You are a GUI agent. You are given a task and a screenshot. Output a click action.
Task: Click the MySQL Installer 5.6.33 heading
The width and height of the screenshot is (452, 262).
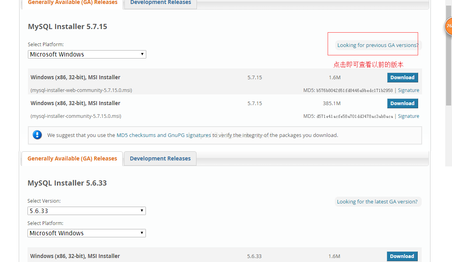pyautogui.click(x=67, y=183)
